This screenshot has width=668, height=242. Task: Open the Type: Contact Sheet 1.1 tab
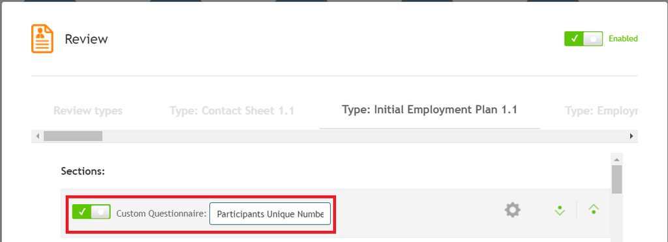232,111
